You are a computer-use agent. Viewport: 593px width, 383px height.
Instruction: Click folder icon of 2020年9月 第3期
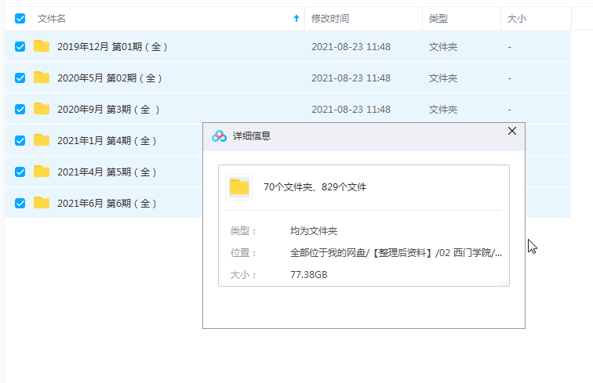pyautogui.click(x=42, y=109)
